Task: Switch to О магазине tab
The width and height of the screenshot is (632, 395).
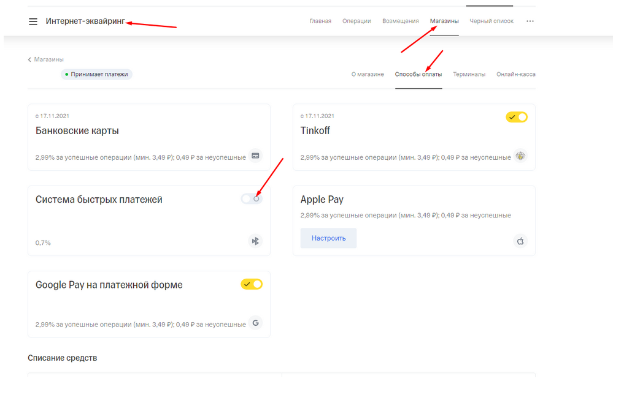Action: [x=368, y=74]
